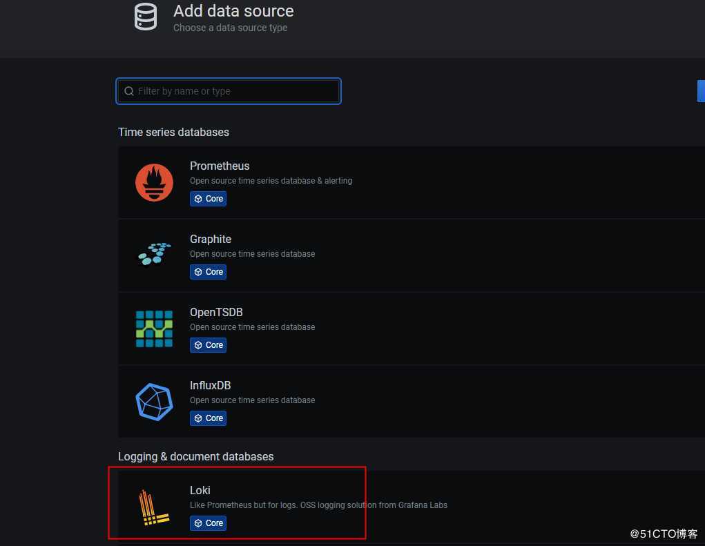Click the InfluxDB polygon logo icon
The width and height of the screenshot is (705, 546).
[x=154, y=402]
